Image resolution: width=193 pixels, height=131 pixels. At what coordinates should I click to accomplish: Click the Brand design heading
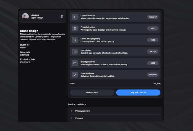[x=29, y=31]
